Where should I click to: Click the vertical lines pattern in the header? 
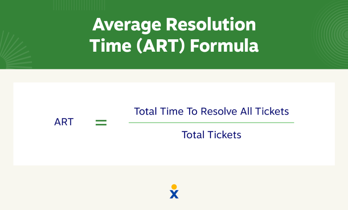click(79, 5)
